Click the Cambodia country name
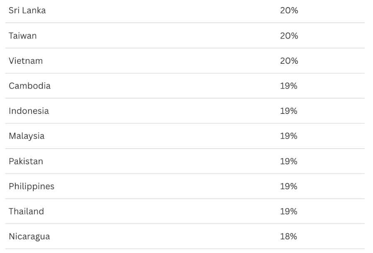This screenshot has width=373, height=253. 30,86
